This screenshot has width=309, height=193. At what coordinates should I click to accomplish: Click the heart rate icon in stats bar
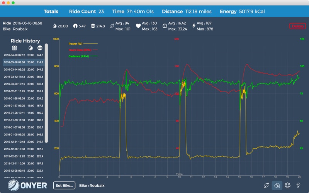coord(138,26)
